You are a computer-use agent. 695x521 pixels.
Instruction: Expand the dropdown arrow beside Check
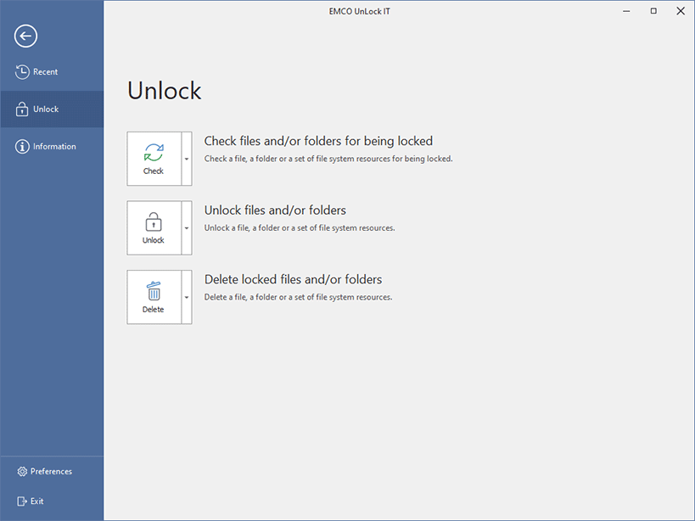point(187,159)
